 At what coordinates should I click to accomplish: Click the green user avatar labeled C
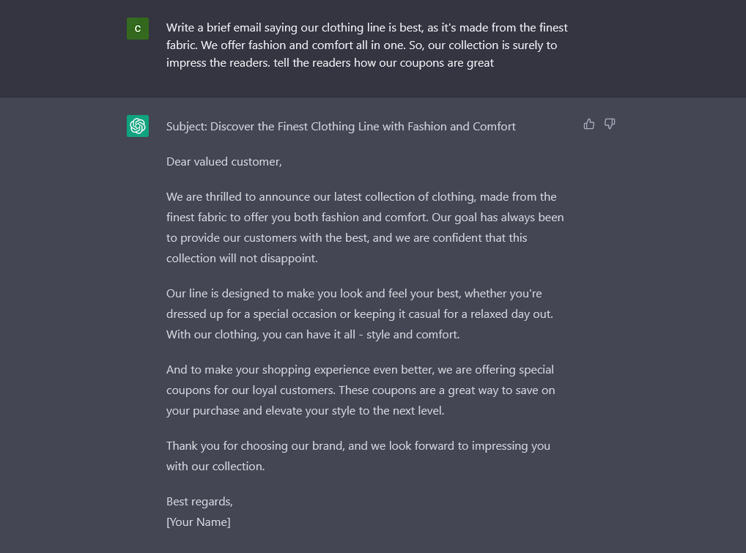pos(138,29)
